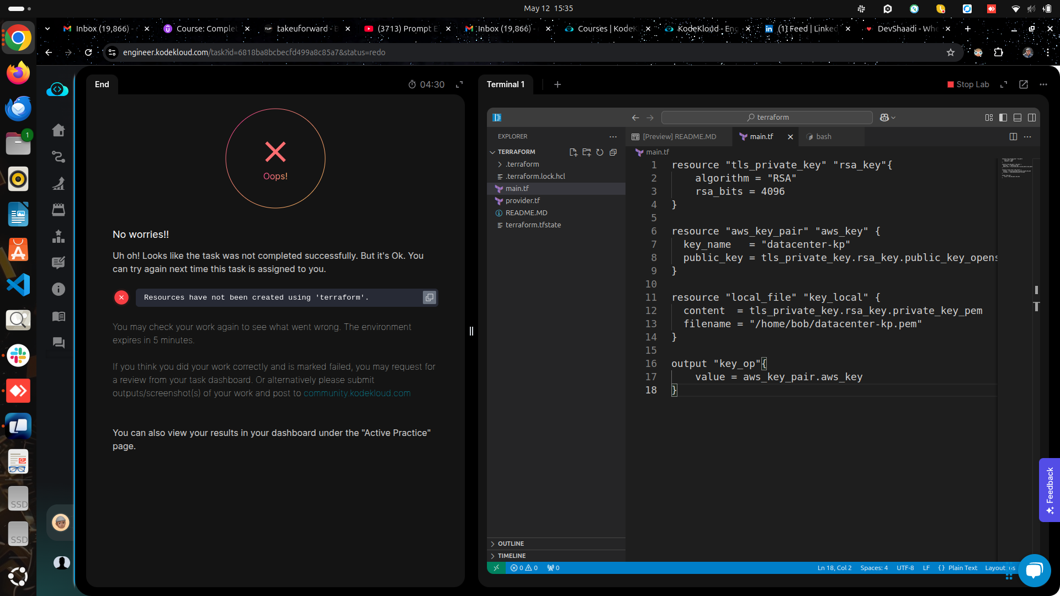Toggle the primary side bar visibility
The image size is (1060, 596).
(1003, 118)
